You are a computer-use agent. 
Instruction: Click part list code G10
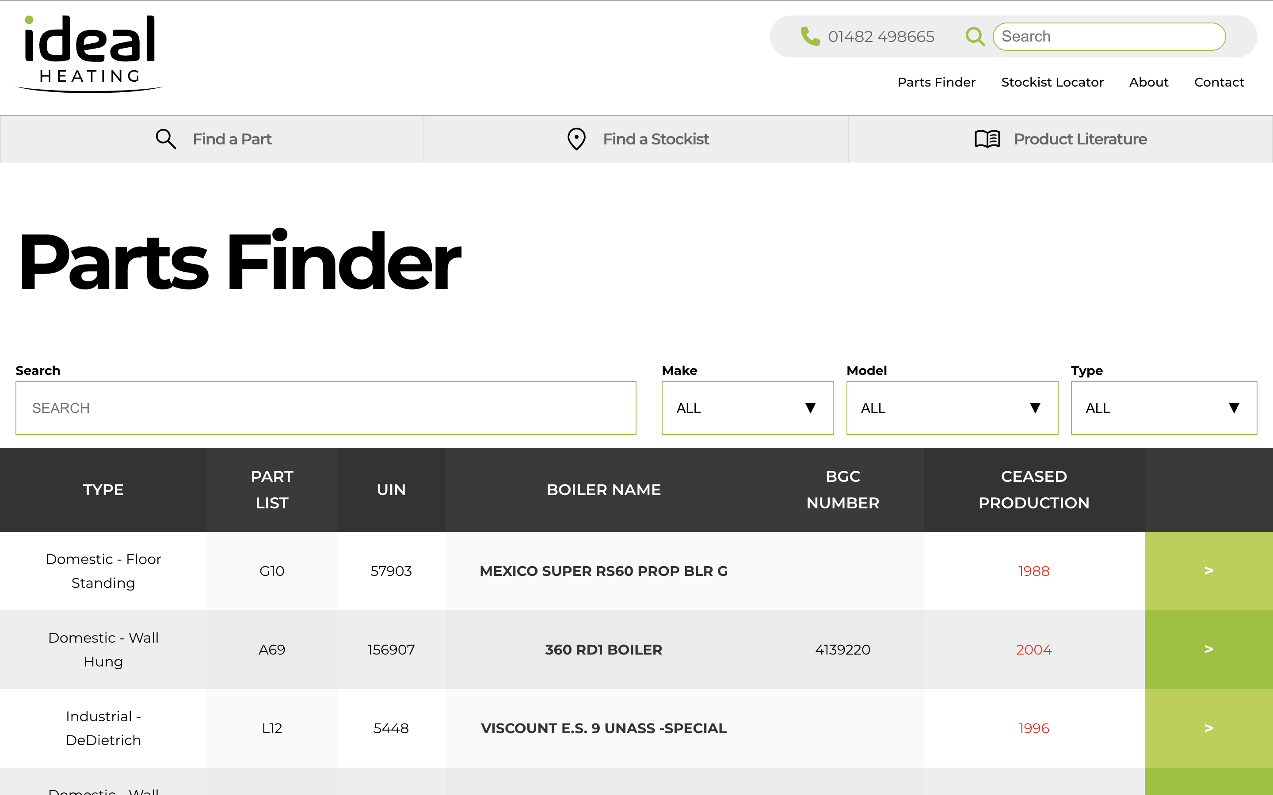tap(271, 571)
